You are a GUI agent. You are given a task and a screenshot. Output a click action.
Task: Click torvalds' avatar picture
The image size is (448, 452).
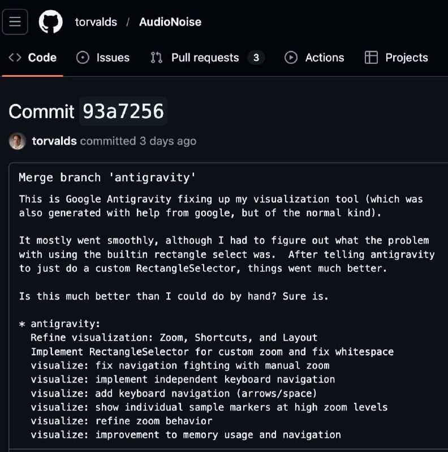point(18,141)
